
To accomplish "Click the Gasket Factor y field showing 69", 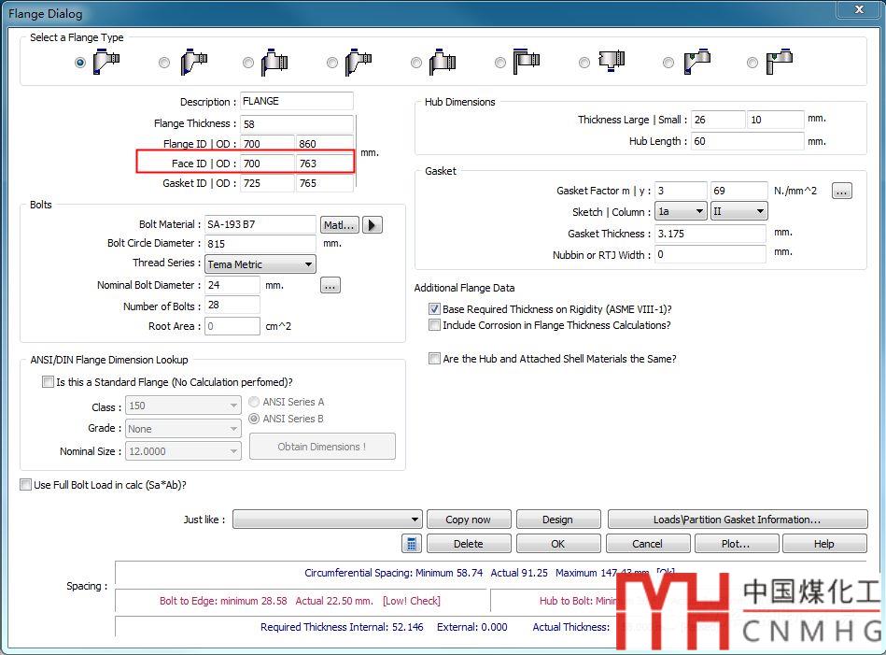I will click(x=738, y=192).
